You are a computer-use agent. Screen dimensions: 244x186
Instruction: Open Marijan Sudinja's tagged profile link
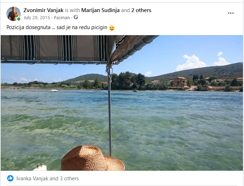[x=100, y=10]
